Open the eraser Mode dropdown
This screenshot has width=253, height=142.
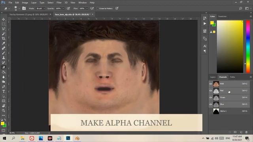41,8
